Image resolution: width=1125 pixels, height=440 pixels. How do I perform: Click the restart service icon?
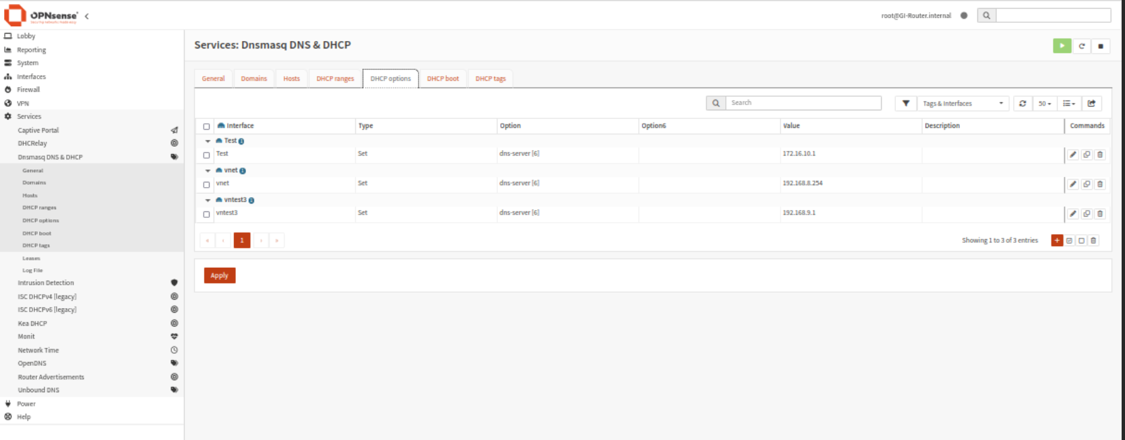[x=1081, y=46]
